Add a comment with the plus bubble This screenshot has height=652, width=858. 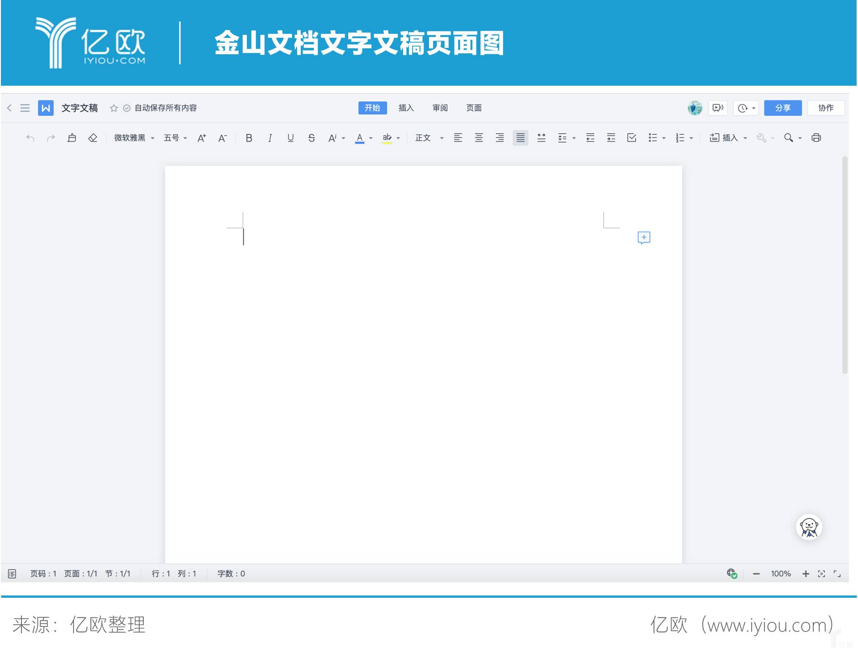[x=644, y=238]
